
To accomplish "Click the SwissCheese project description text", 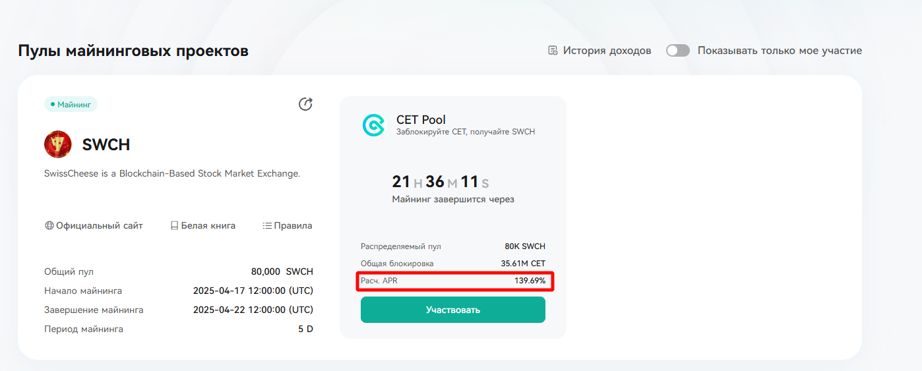I will pyautogui.click(x=172, y=174).
